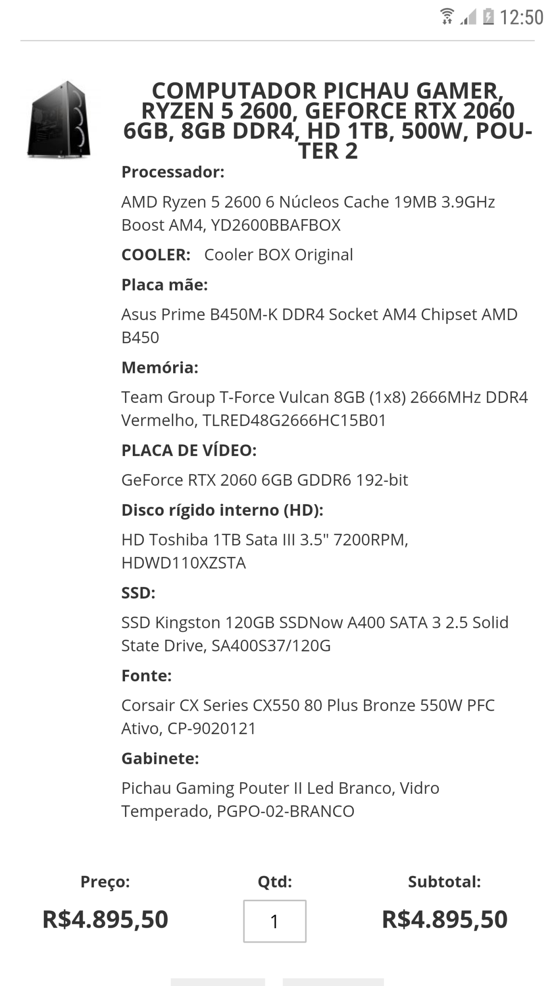Select the SSD Kingston 120GB description

click(315, 634)
